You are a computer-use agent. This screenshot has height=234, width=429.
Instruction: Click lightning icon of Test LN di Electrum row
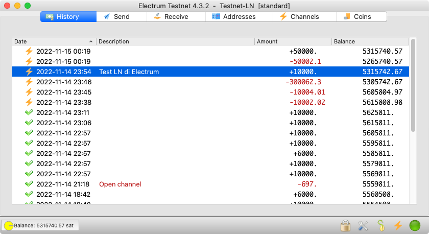29,72
